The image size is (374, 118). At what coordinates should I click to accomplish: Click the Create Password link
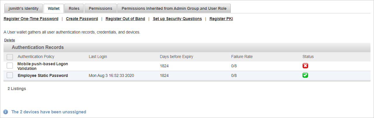(82, 19)
